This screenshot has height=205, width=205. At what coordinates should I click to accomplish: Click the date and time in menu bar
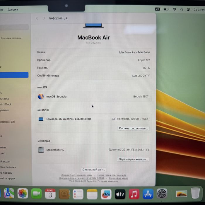pyautogui.click(x=199, y=10)
